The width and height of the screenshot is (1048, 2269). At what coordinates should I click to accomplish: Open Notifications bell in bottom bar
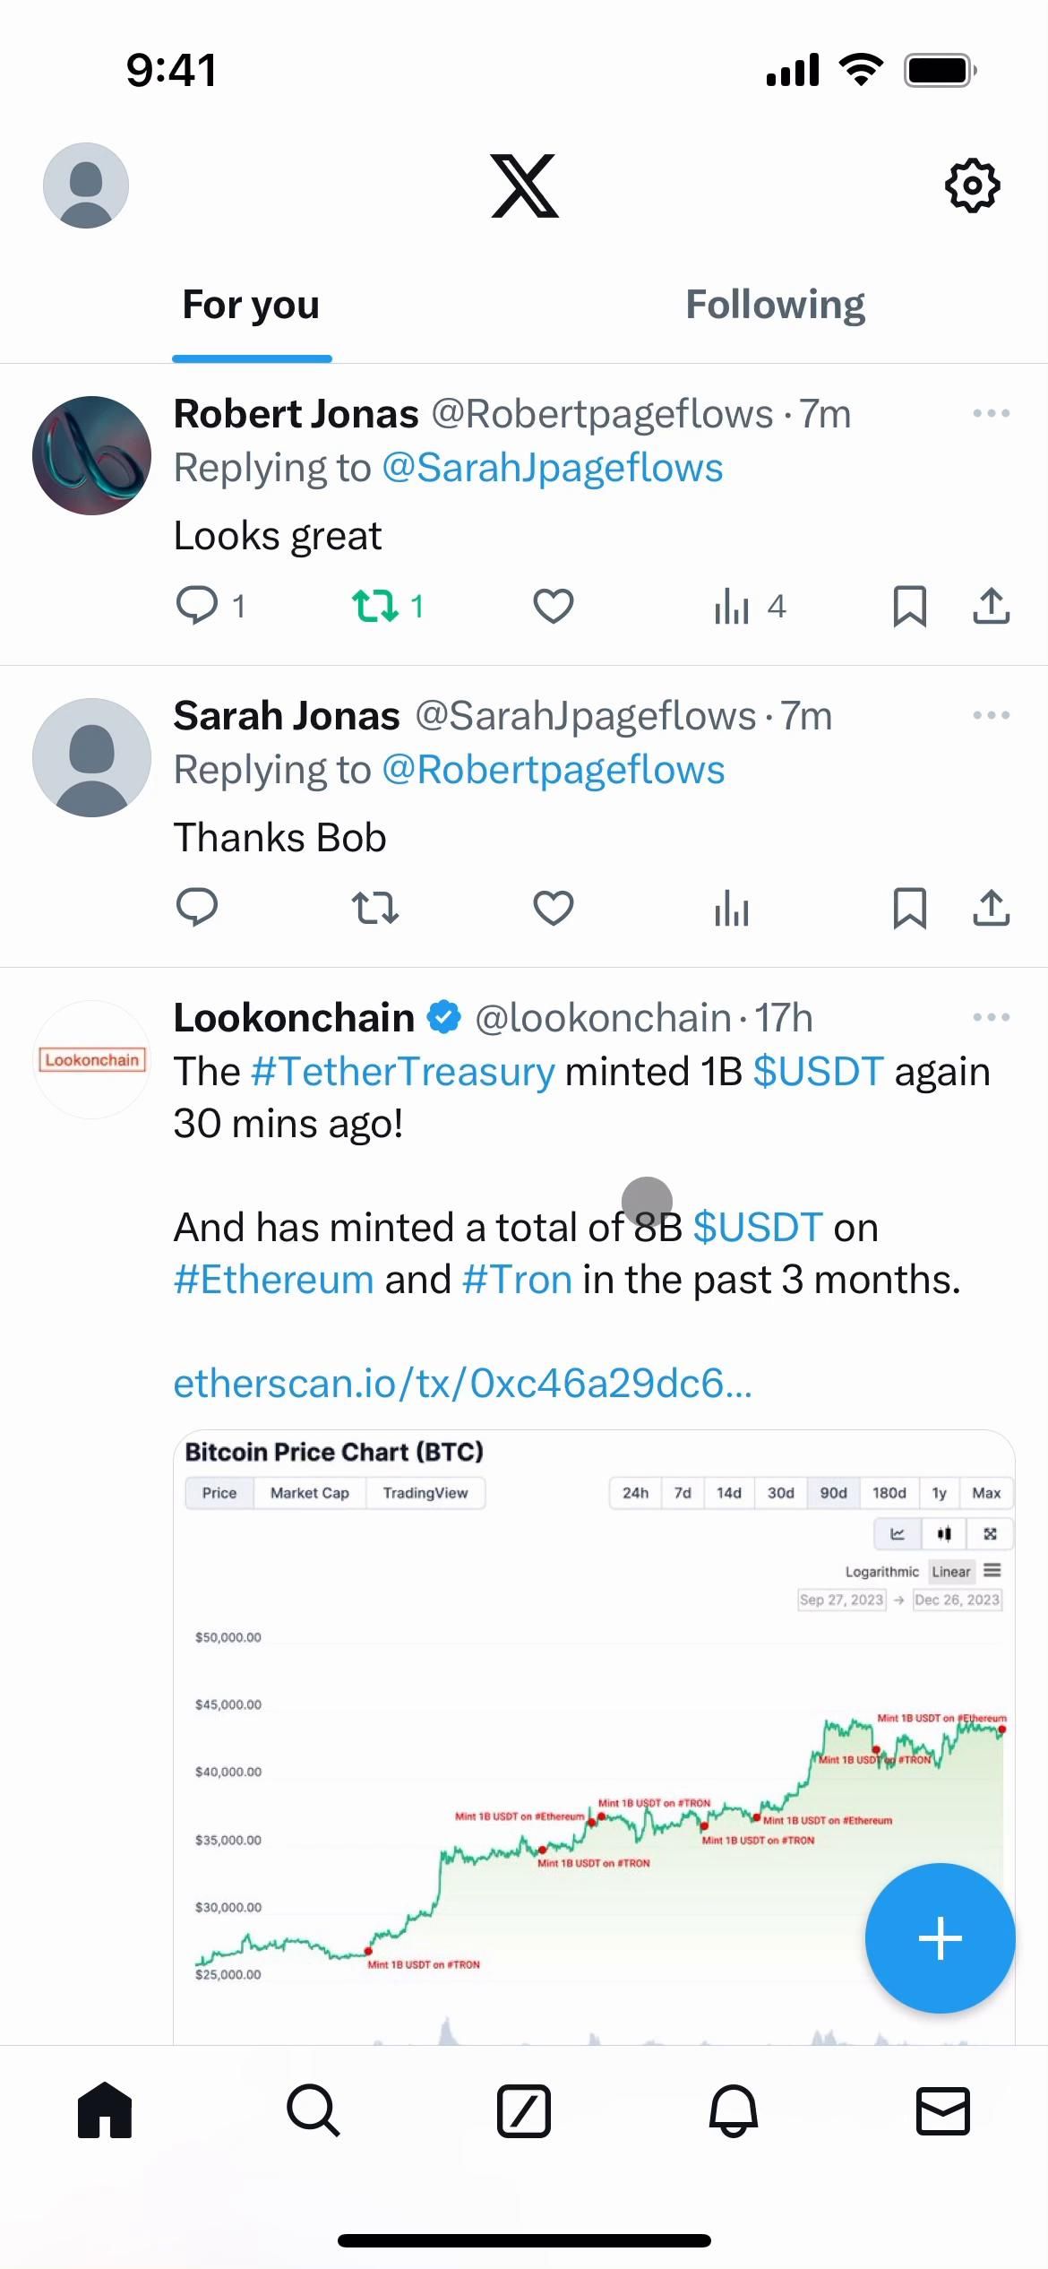pyautogui.click(x=734, y=2110)
